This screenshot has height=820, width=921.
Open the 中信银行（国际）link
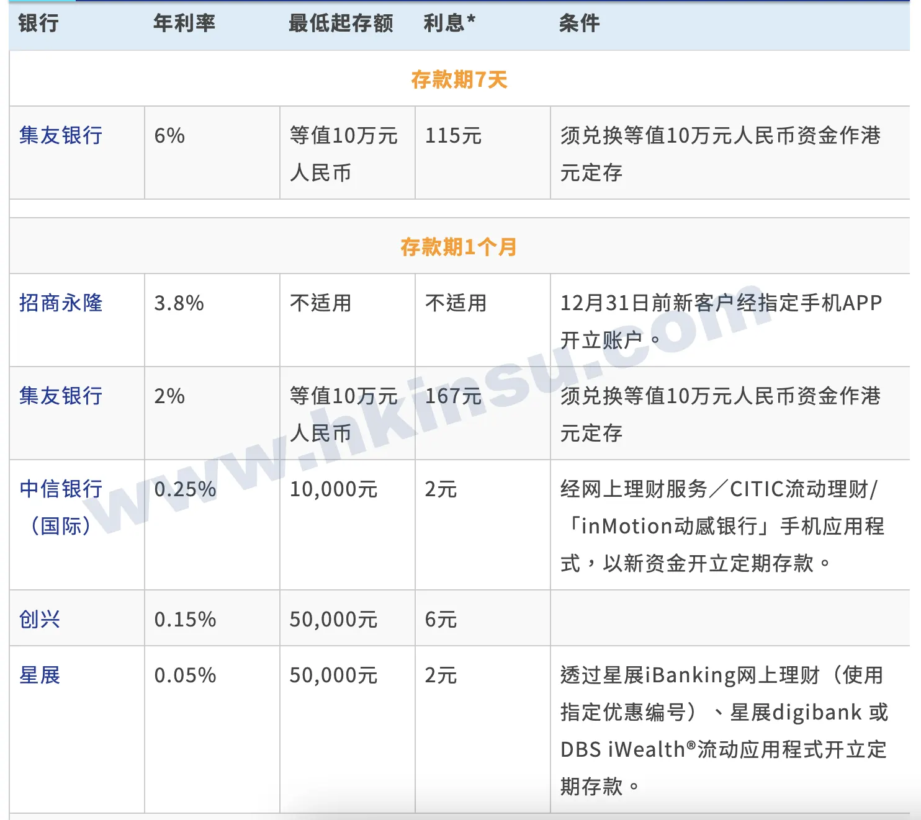tap(61, 507)
